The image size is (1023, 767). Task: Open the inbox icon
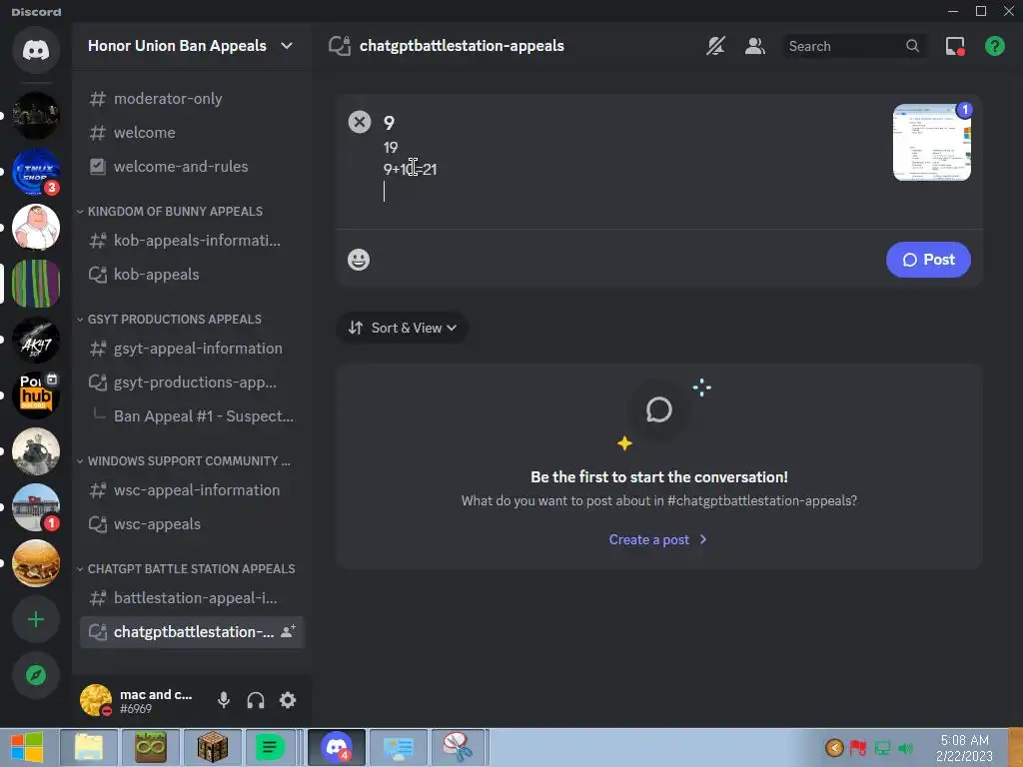coord(955,46)
